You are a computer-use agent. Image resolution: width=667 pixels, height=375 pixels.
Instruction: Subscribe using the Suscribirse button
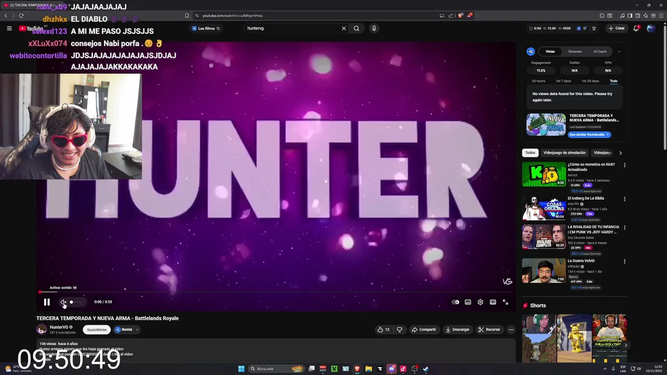click(x=96, y=329)
